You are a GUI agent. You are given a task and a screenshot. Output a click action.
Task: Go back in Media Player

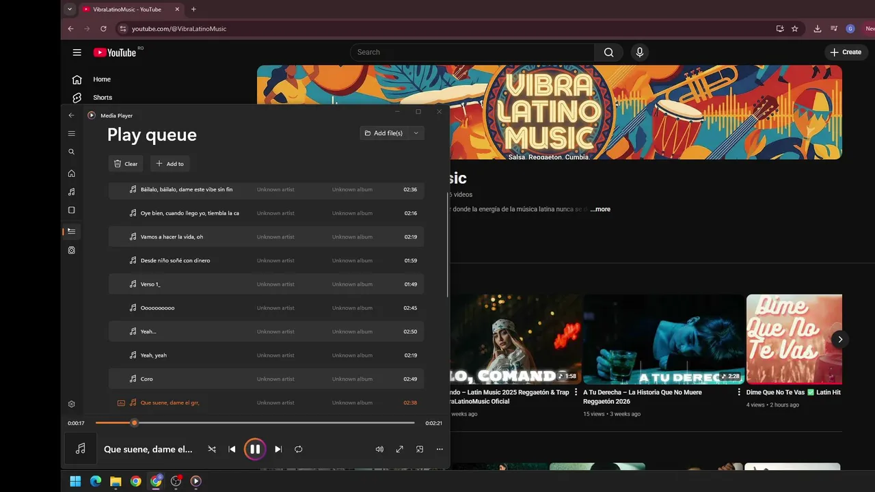(x=71, y=115)
